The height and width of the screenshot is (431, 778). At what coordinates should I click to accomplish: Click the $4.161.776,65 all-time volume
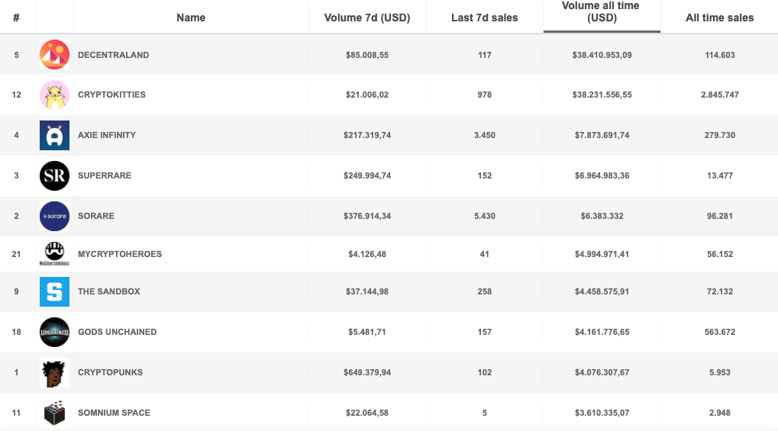point(602,332)
